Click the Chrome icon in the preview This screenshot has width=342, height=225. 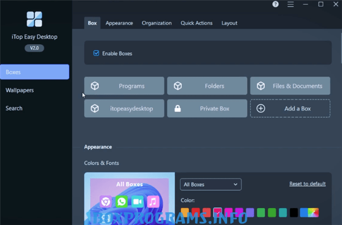coord(106,201)
